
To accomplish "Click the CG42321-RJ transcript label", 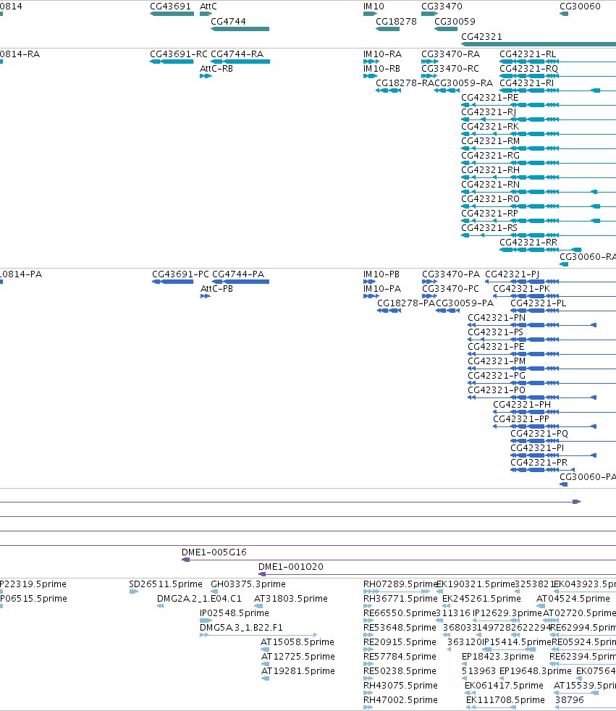I will point(489,112).
